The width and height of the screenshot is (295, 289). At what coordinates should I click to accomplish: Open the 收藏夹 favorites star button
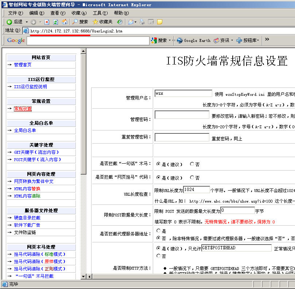(x=102, y=22)
